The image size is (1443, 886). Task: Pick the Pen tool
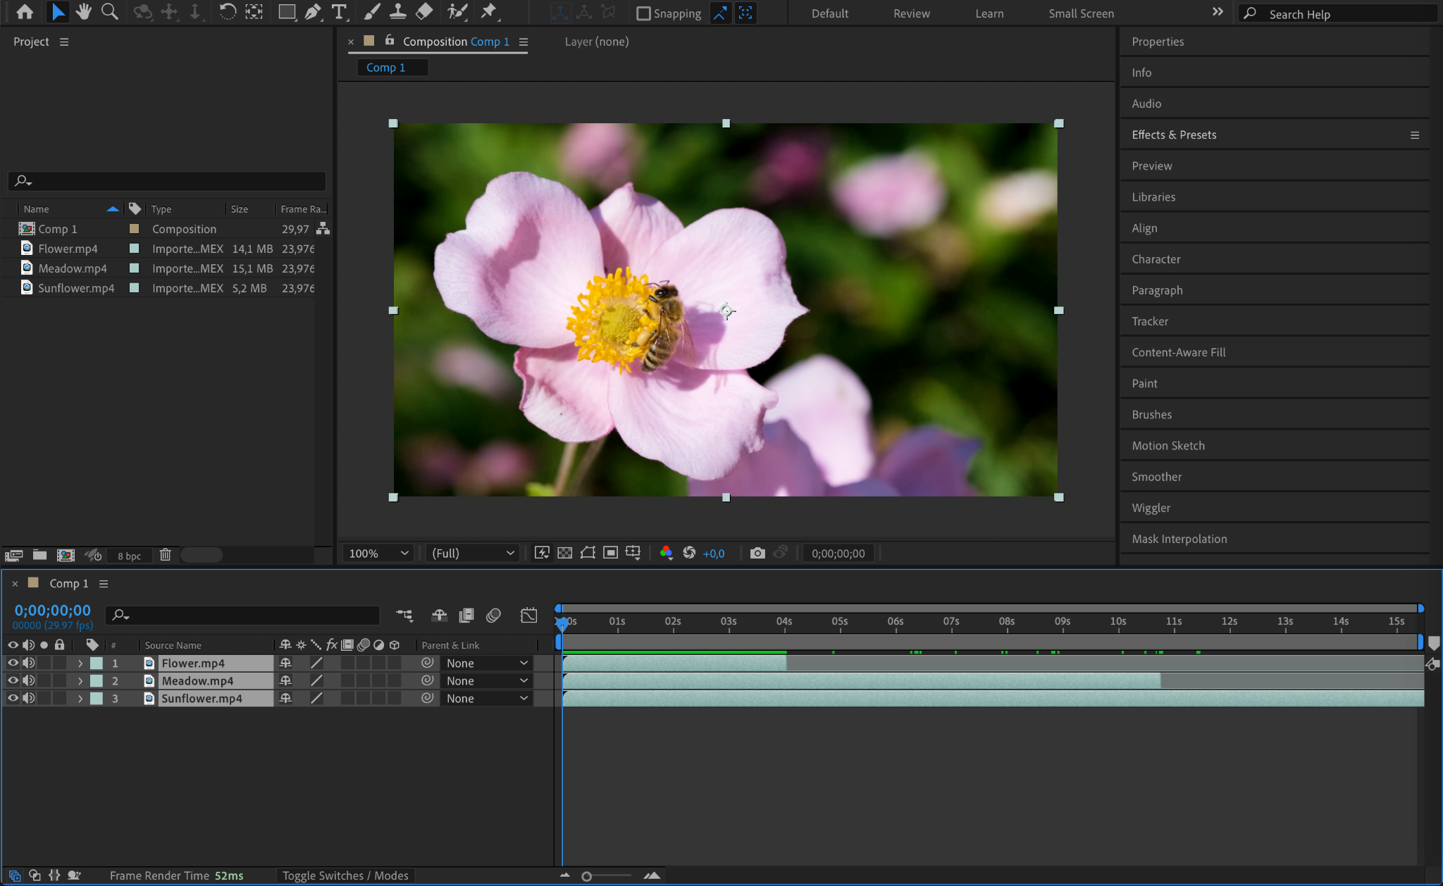click(x=312, y=12)
